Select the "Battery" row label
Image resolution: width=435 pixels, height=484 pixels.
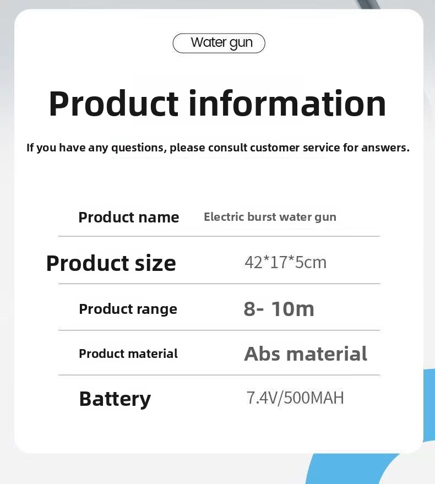(x=115, y=399)
